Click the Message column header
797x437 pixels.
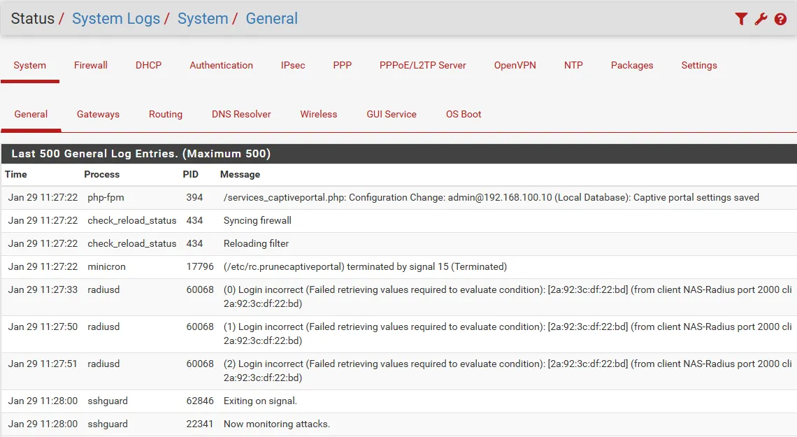[240, 174]
